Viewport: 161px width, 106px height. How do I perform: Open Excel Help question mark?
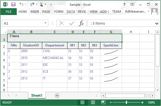pyautogui.click(x=124, y=4)
